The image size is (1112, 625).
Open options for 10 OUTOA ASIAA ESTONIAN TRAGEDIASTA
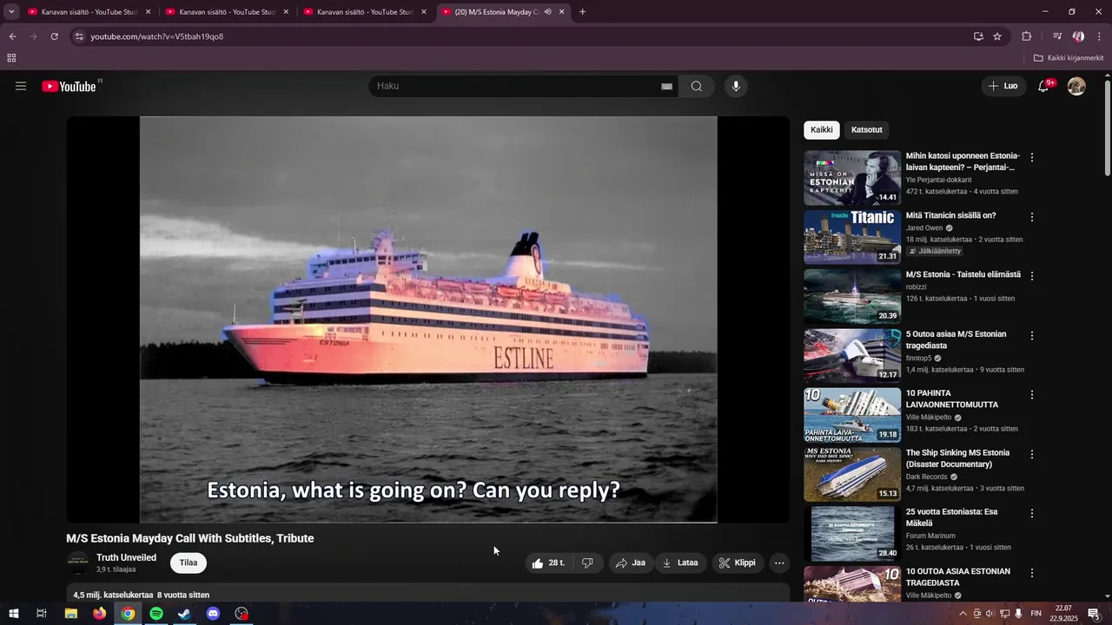point(1032,573)
